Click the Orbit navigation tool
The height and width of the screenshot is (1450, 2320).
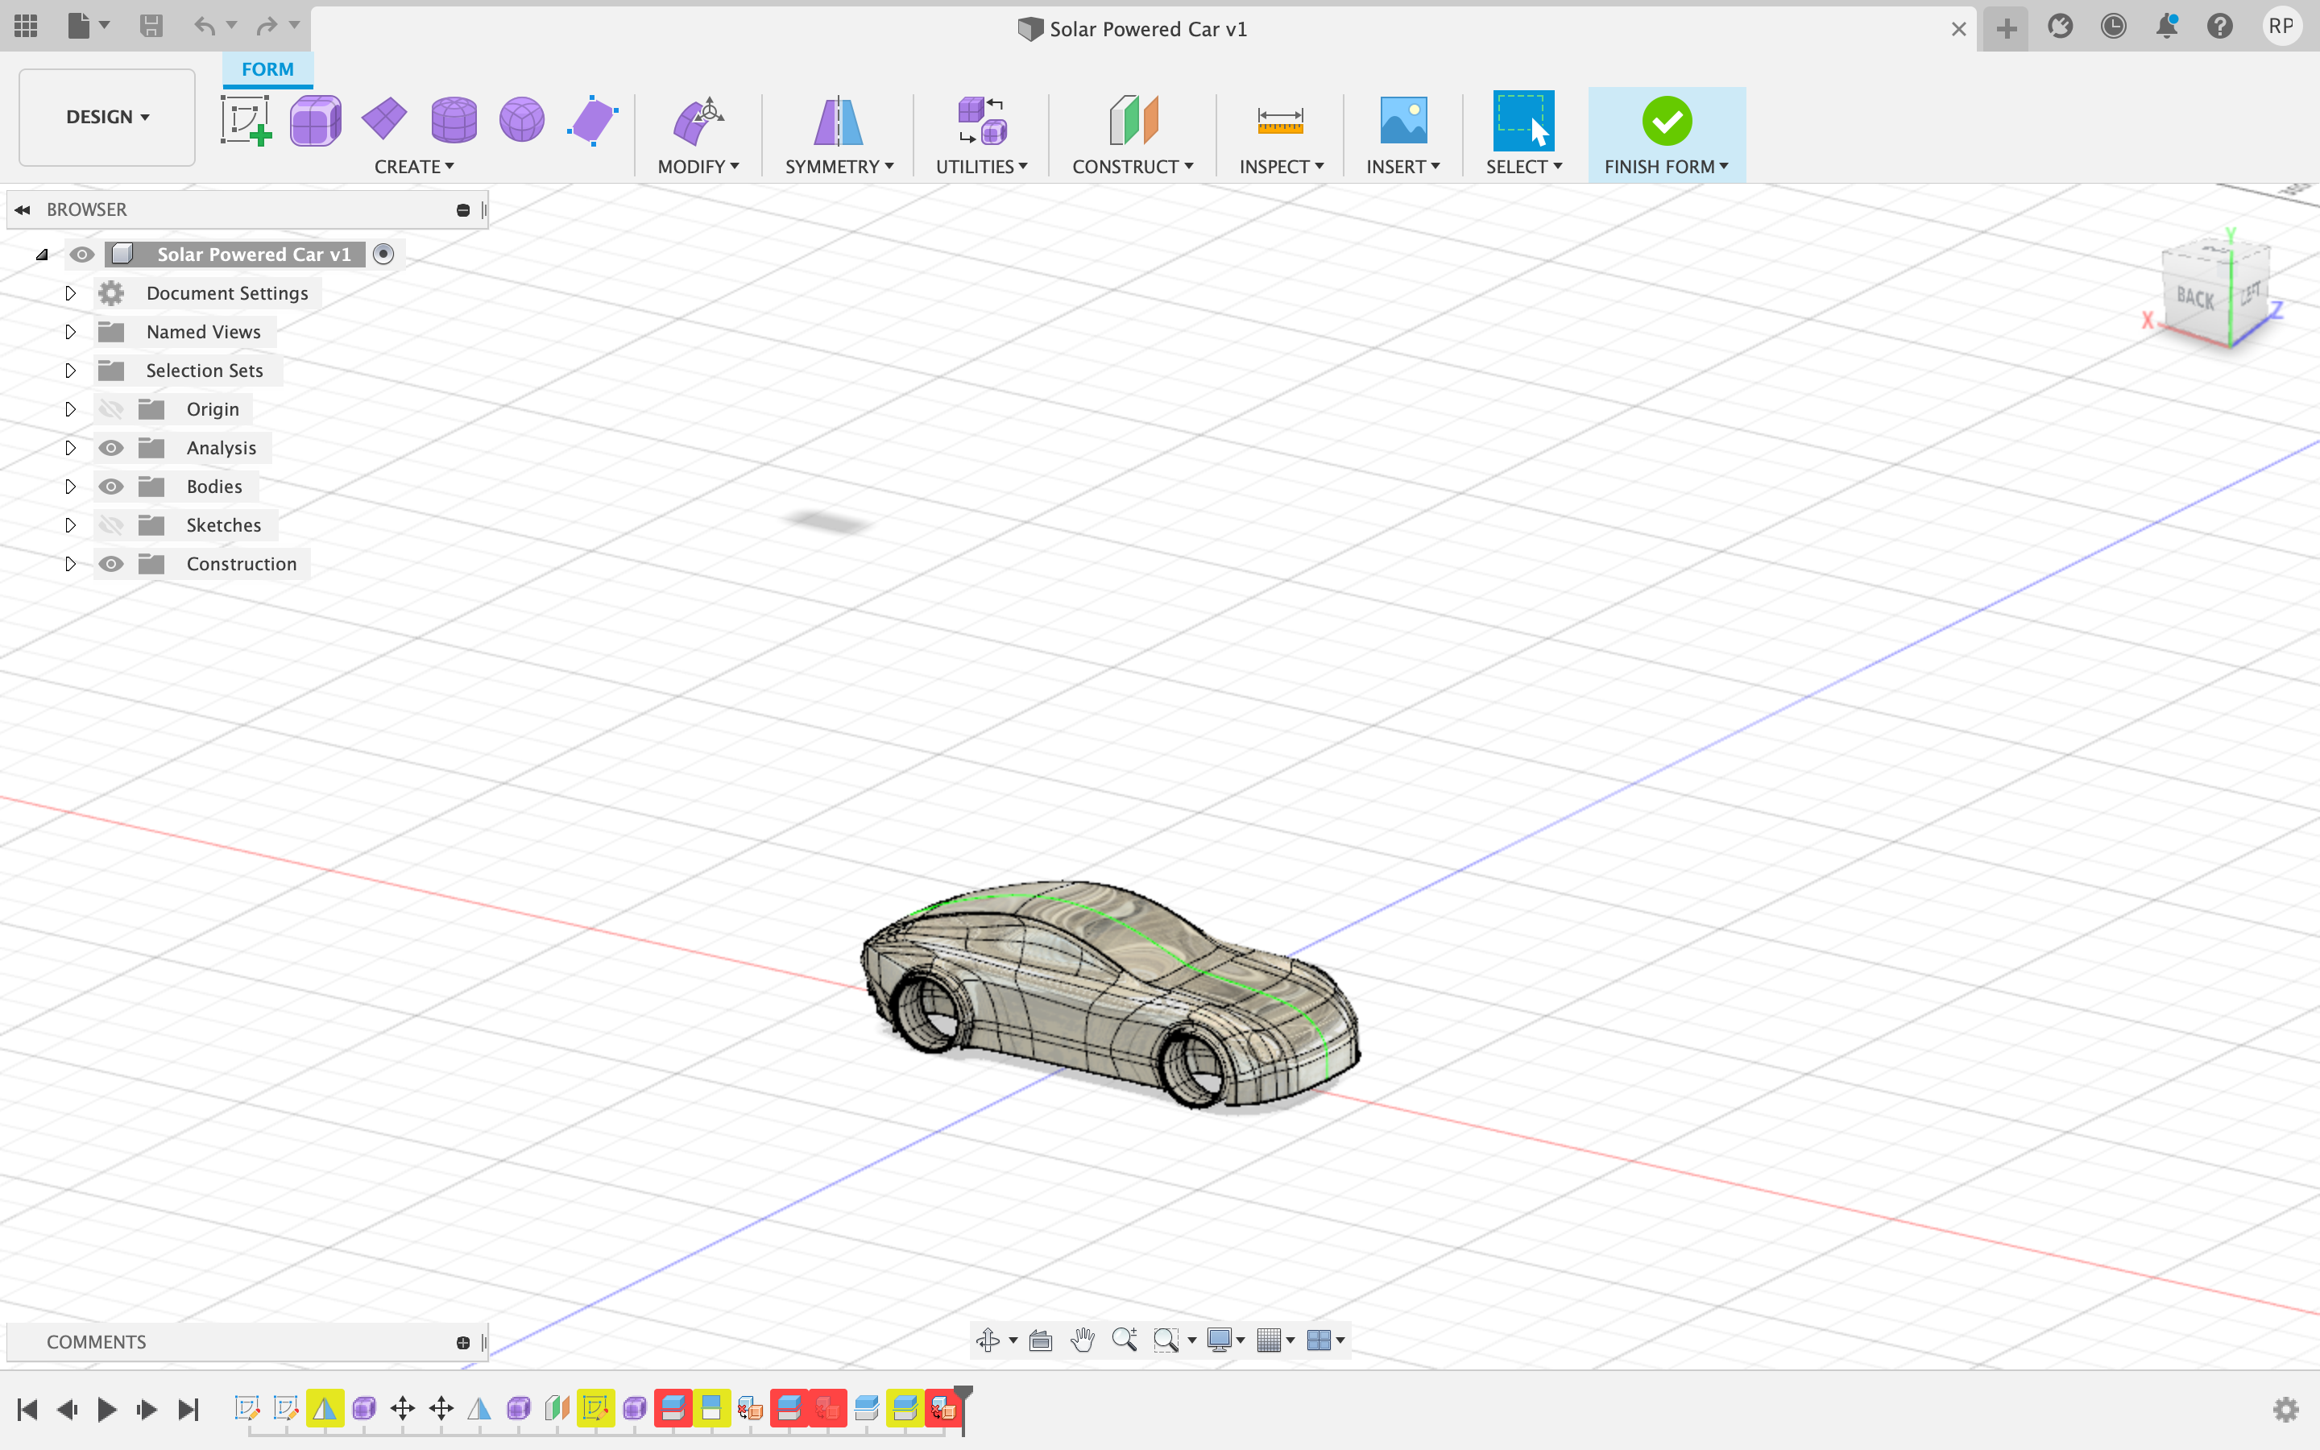pyautogui.click(x=988, y=1340)
